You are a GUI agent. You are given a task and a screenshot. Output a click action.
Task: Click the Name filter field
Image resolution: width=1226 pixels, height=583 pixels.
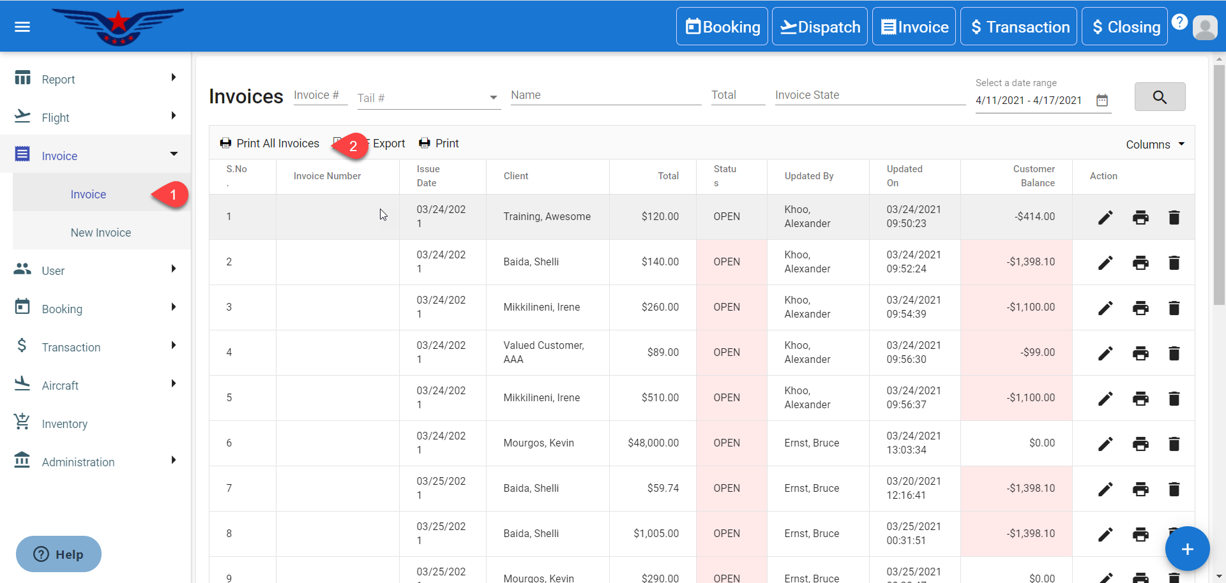coord(605,95)
